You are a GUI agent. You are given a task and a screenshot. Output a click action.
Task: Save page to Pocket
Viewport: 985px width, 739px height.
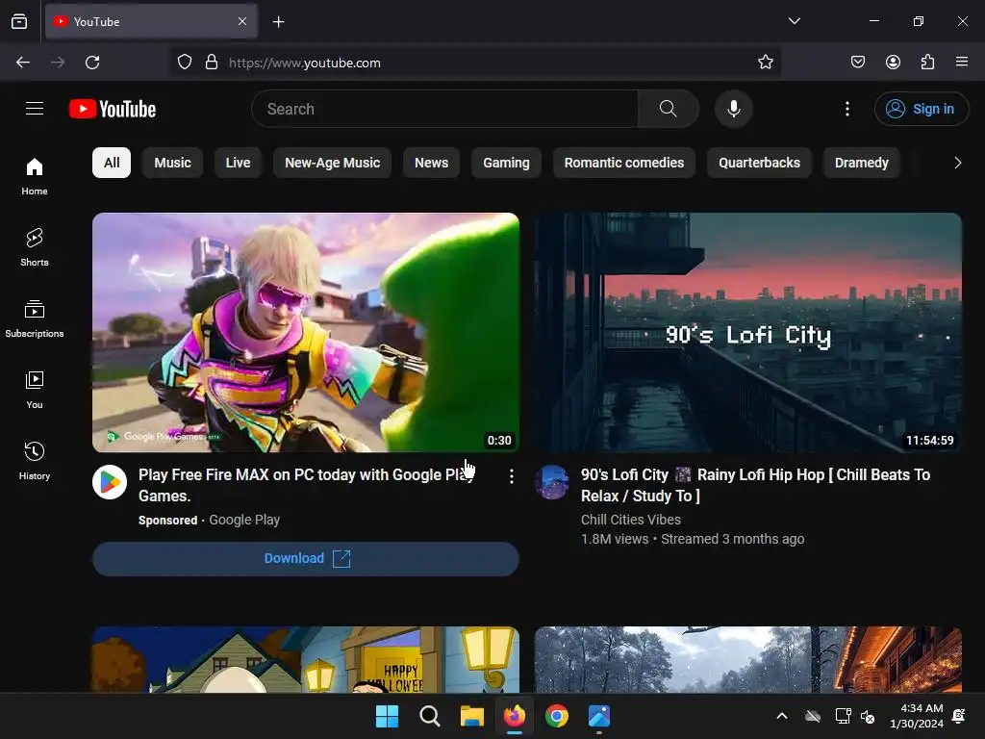857,63
